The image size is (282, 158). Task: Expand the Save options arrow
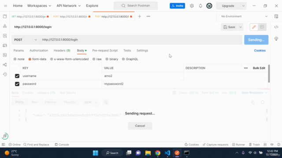click(x=241, y=27)
